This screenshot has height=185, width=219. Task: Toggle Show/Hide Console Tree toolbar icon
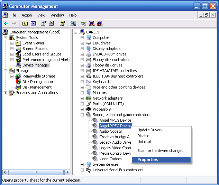[33, 23]
